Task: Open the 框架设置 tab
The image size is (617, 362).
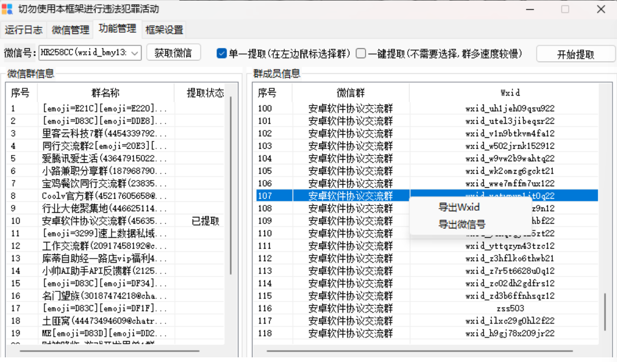Action: (164, 30)
